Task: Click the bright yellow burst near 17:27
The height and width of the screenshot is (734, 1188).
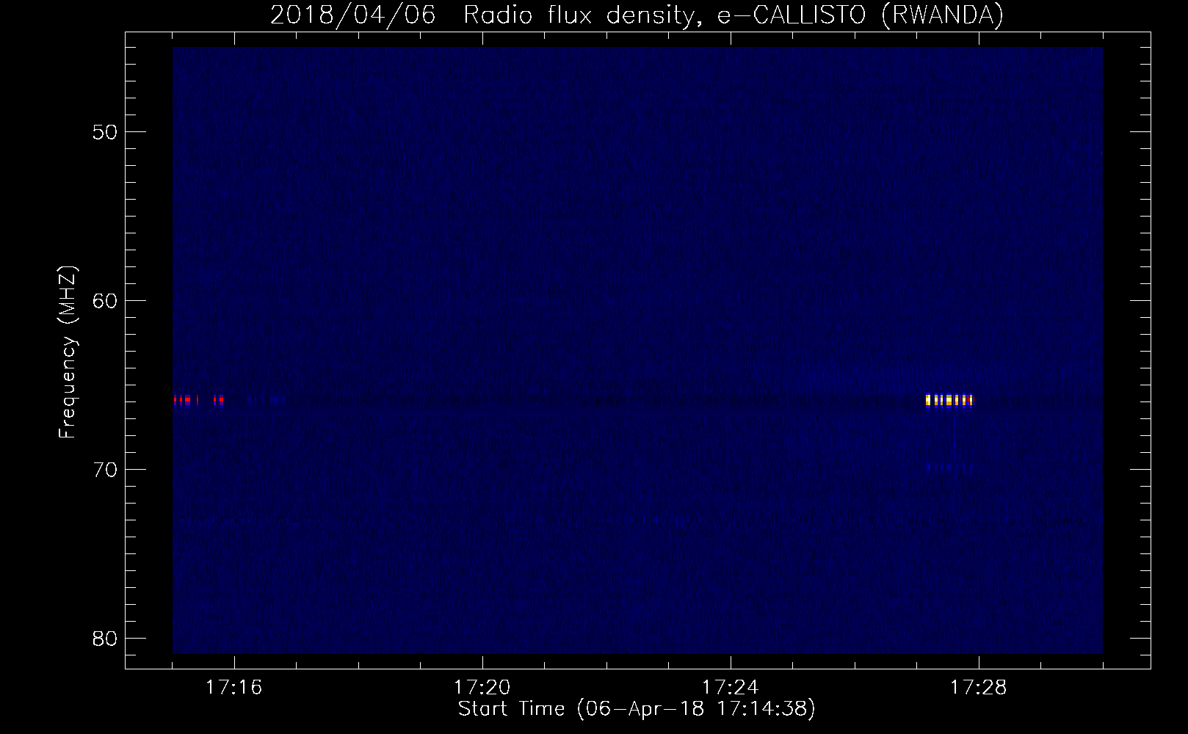Action: click(x=949, y=400)
